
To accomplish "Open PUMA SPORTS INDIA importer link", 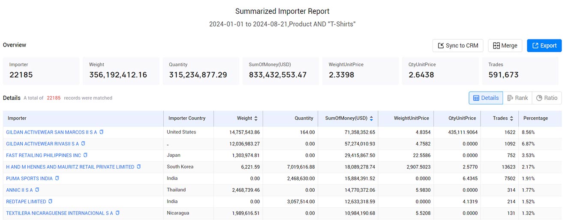I will (29, 178).
